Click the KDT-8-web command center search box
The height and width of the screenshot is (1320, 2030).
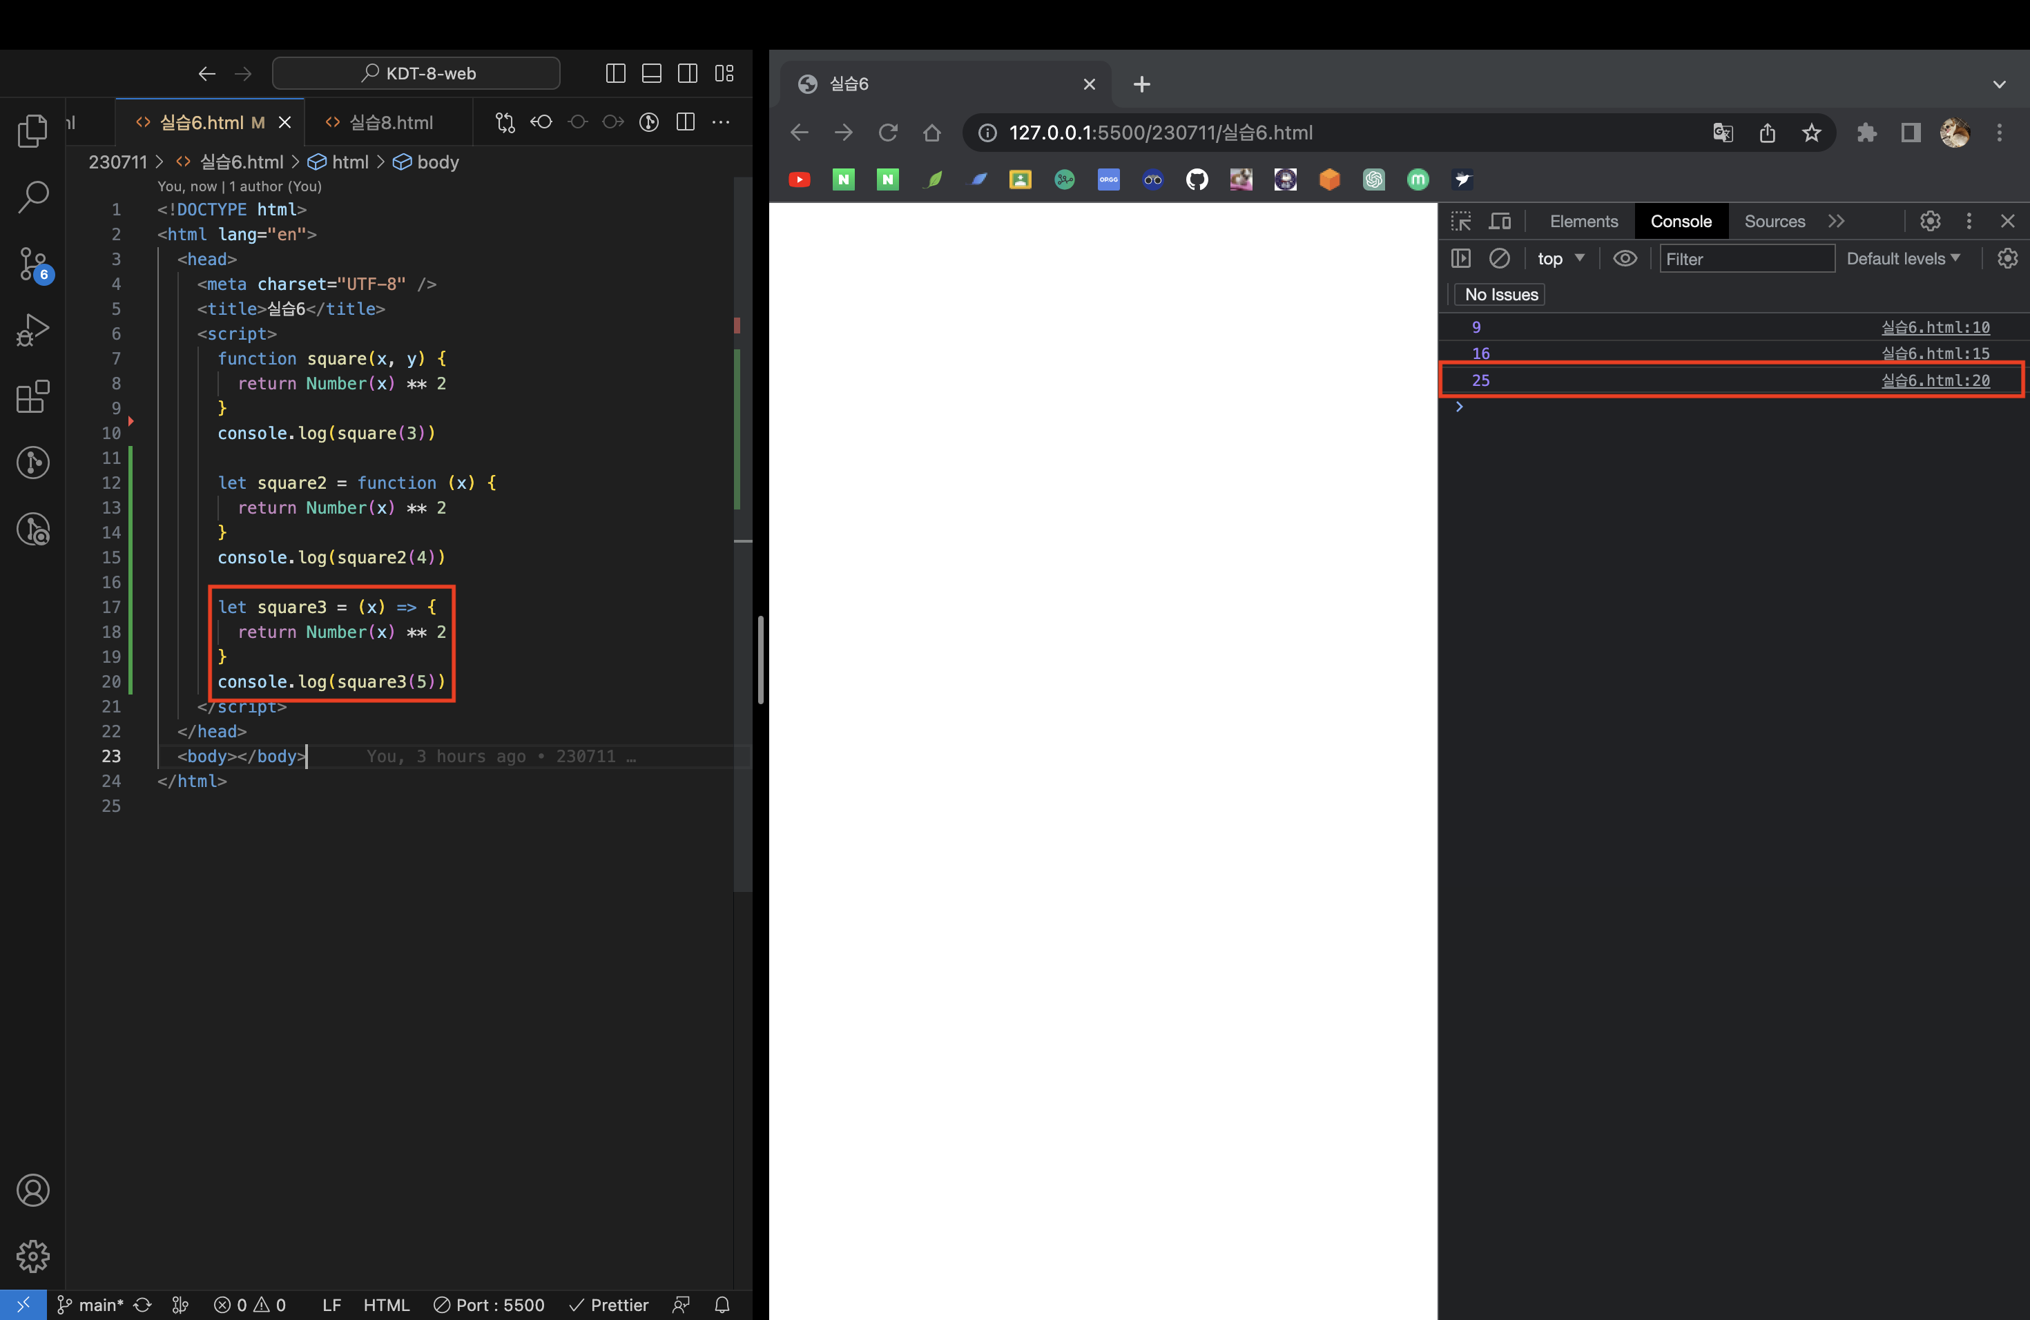[416, 73]
